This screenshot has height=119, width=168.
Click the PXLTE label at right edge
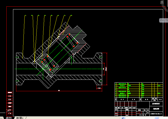163,20
